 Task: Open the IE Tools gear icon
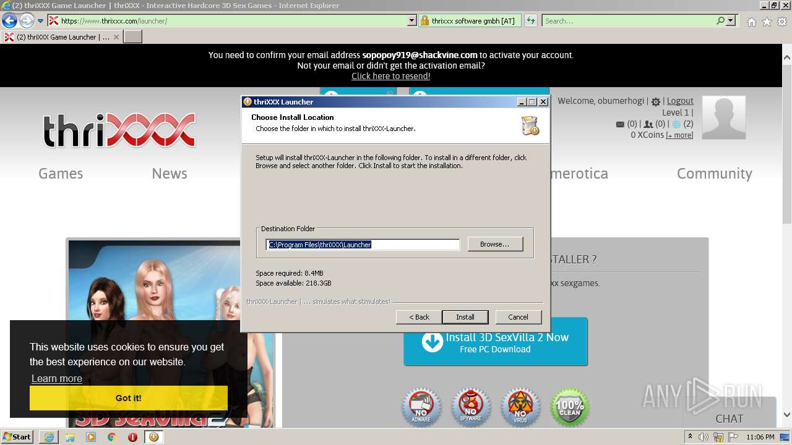(782, 22)
